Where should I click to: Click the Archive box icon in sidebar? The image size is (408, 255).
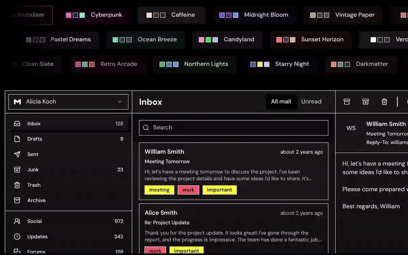(x=17, y=200)
